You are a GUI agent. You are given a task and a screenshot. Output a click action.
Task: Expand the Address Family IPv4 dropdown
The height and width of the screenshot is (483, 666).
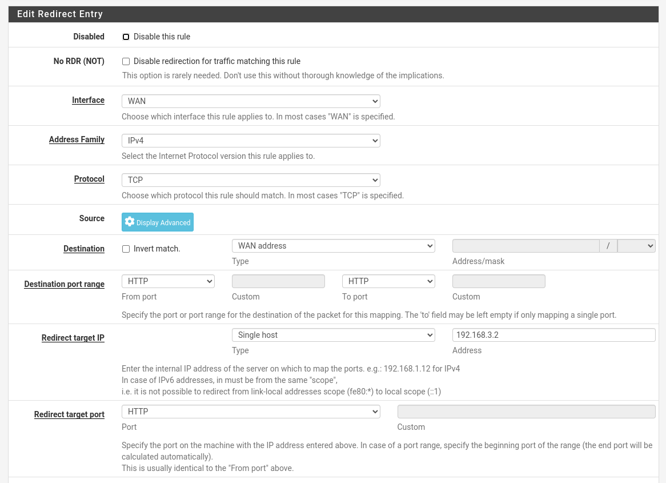251,141
